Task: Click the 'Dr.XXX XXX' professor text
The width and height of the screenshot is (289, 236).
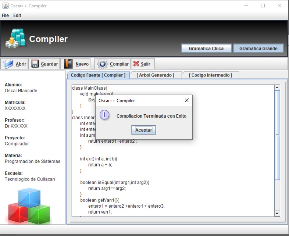Action: tap(16, 126)
